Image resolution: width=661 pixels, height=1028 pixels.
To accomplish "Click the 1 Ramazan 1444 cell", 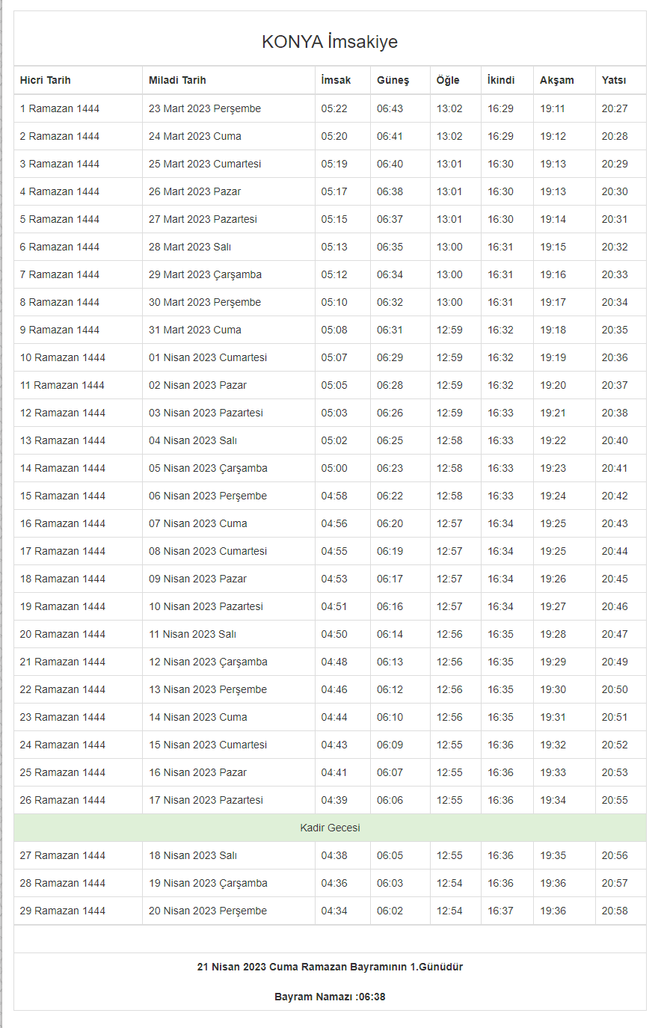I will 60,108.
